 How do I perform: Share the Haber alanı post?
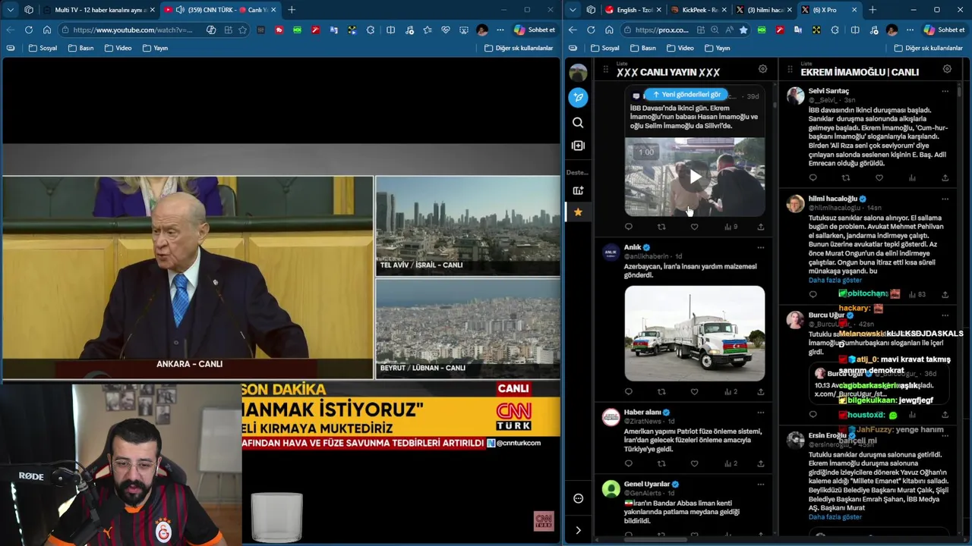click(x=760, y=463)
